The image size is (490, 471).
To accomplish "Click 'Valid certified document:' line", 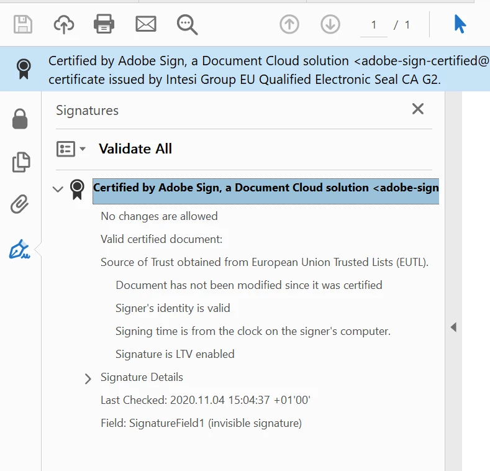I will [161, 239].
